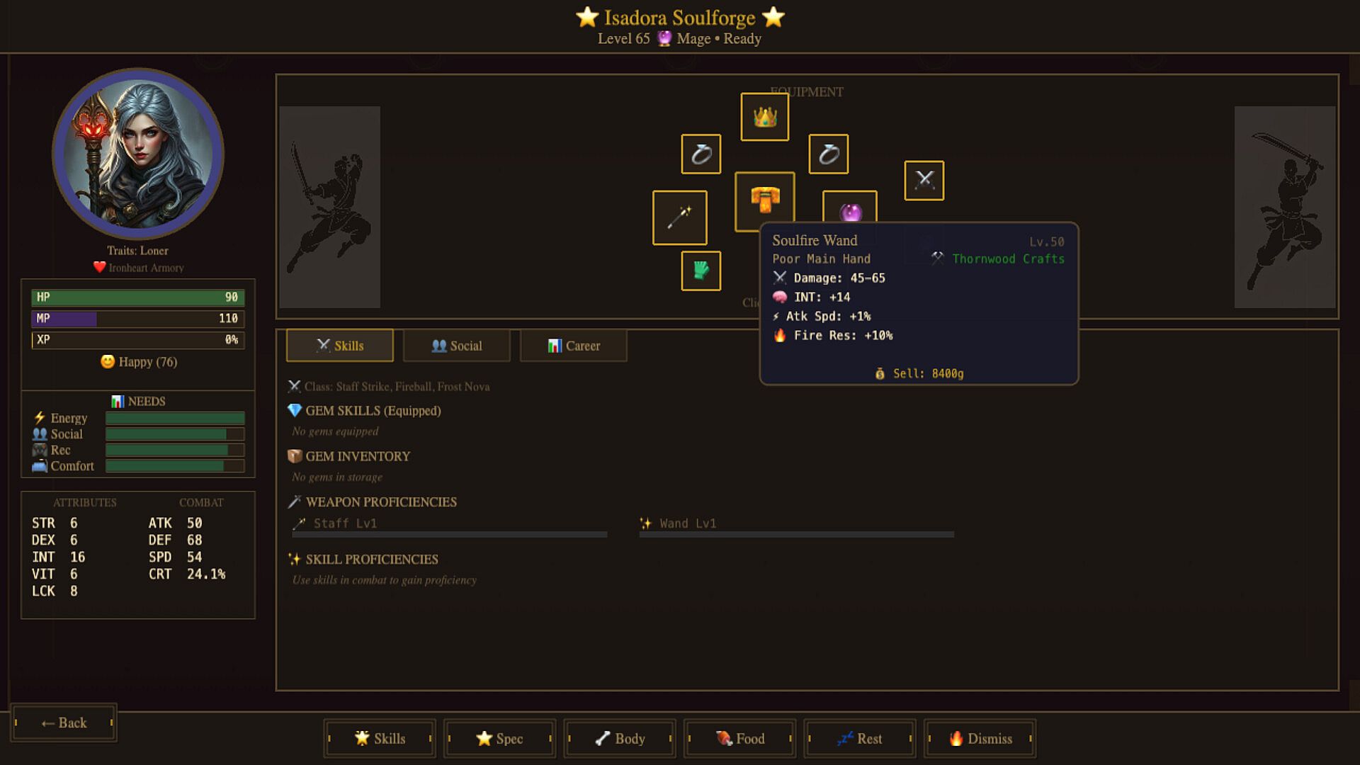Click the Spec button
The height and width of the screenshot is (765, 1360).
pos(499,739)
